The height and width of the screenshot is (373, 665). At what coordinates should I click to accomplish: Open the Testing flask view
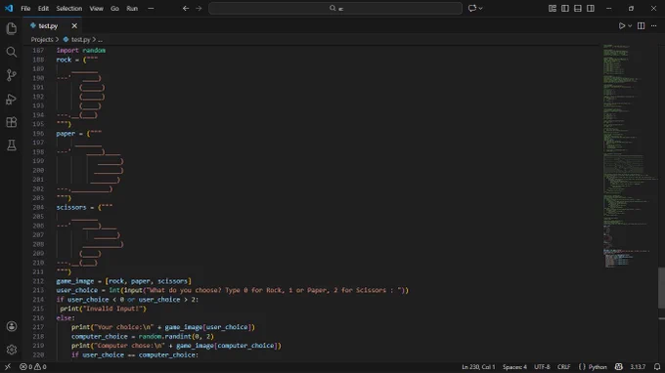(x=12, y=145)
